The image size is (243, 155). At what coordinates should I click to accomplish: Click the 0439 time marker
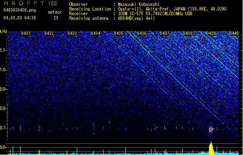(211, 33)
